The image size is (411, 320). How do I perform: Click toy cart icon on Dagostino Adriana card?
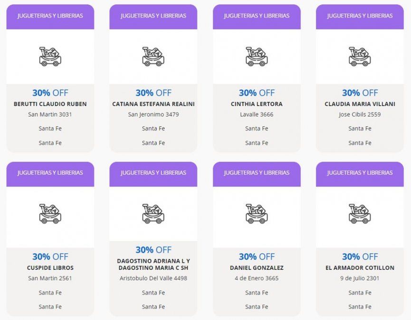point(153,214)
